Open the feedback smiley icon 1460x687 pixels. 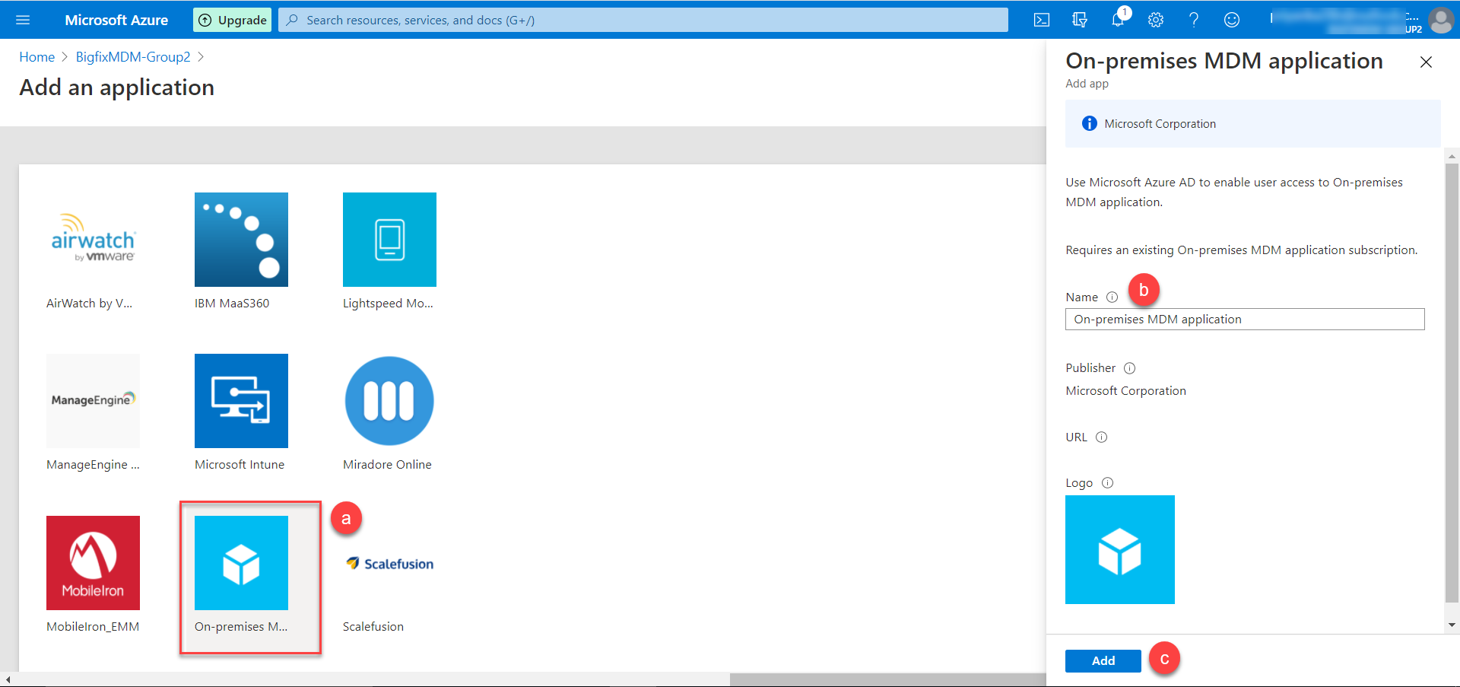coord(1232,20)
